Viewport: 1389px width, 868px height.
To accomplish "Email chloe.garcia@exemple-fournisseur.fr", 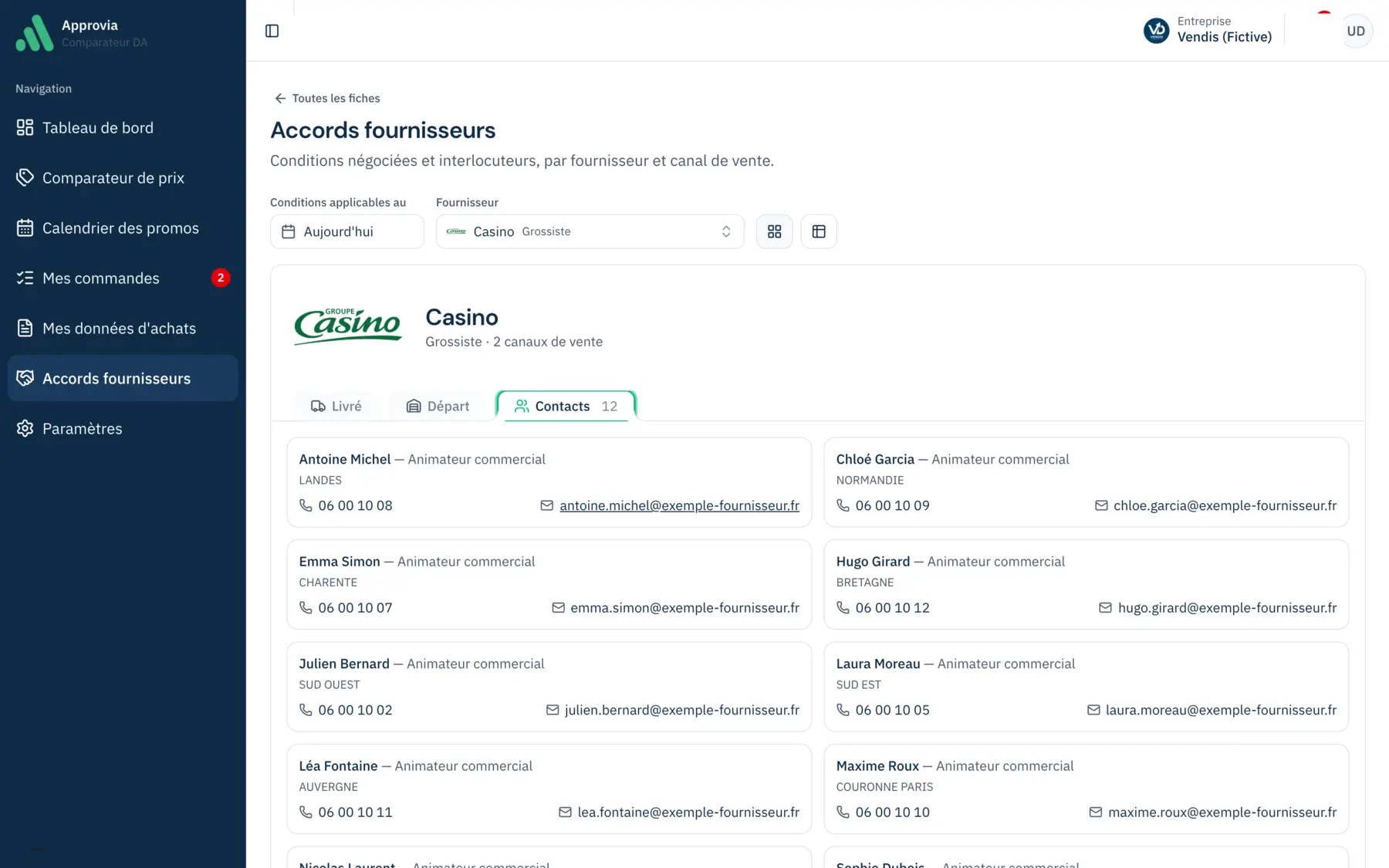I will pos(1225,505).
